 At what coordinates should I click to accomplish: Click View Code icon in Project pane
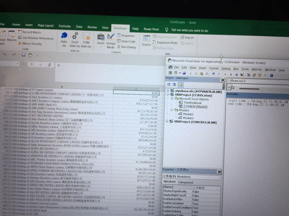(x=169, y=85)
